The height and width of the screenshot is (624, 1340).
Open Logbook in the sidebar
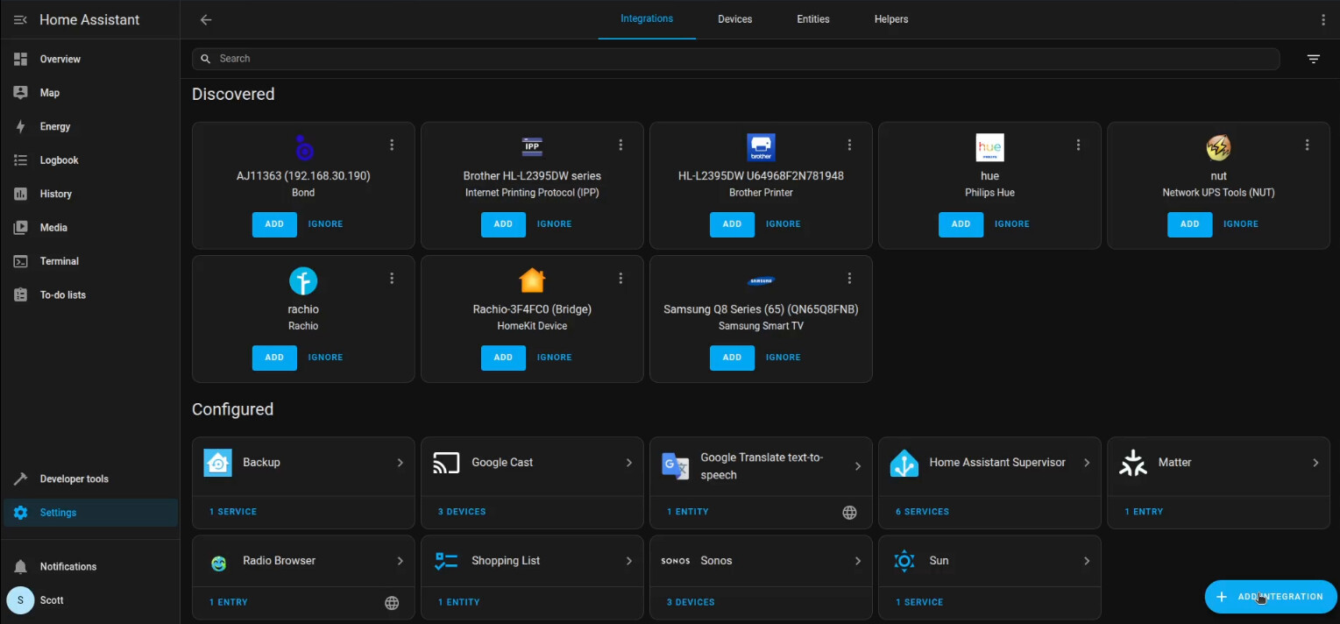tap(90, 160)
